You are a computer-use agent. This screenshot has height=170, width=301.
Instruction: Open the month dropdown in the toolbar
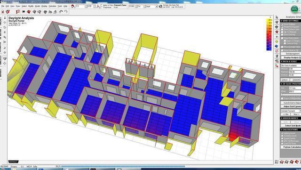[152, 6]
